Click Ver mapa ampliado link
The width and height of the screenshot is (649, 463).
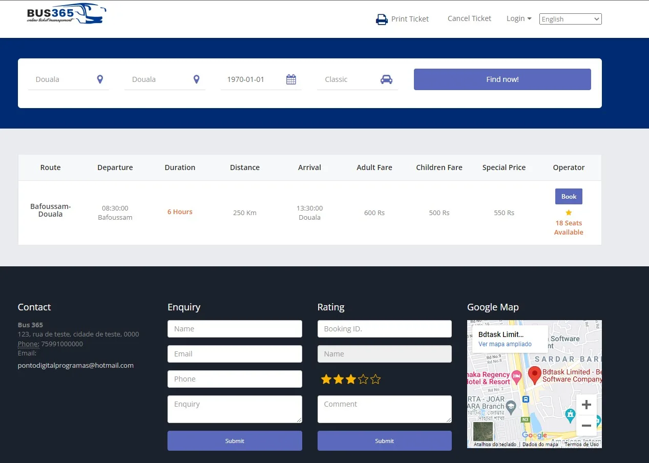pos(505,344)
